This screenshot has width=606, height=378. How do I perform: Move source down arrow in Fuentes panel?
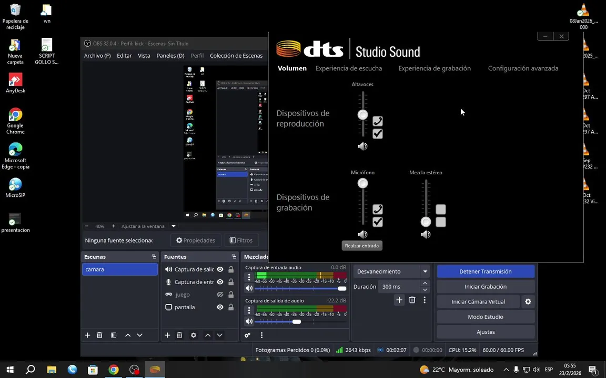click(x=219, y=335)
